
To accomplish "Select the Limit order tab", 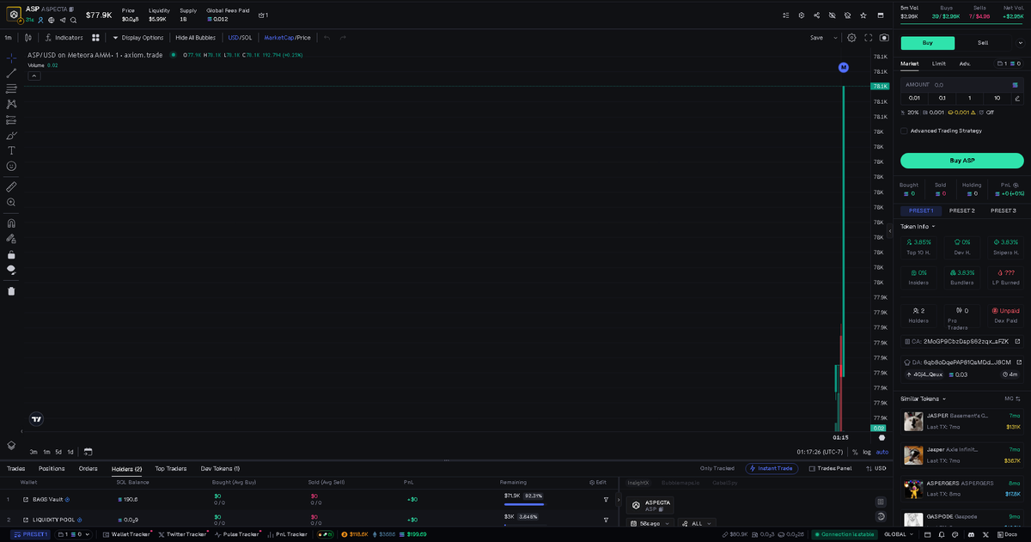I will click(939, 64).
